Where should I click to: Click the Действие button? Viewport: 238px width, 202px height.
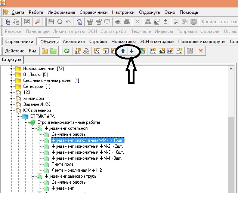click(15, 51)
